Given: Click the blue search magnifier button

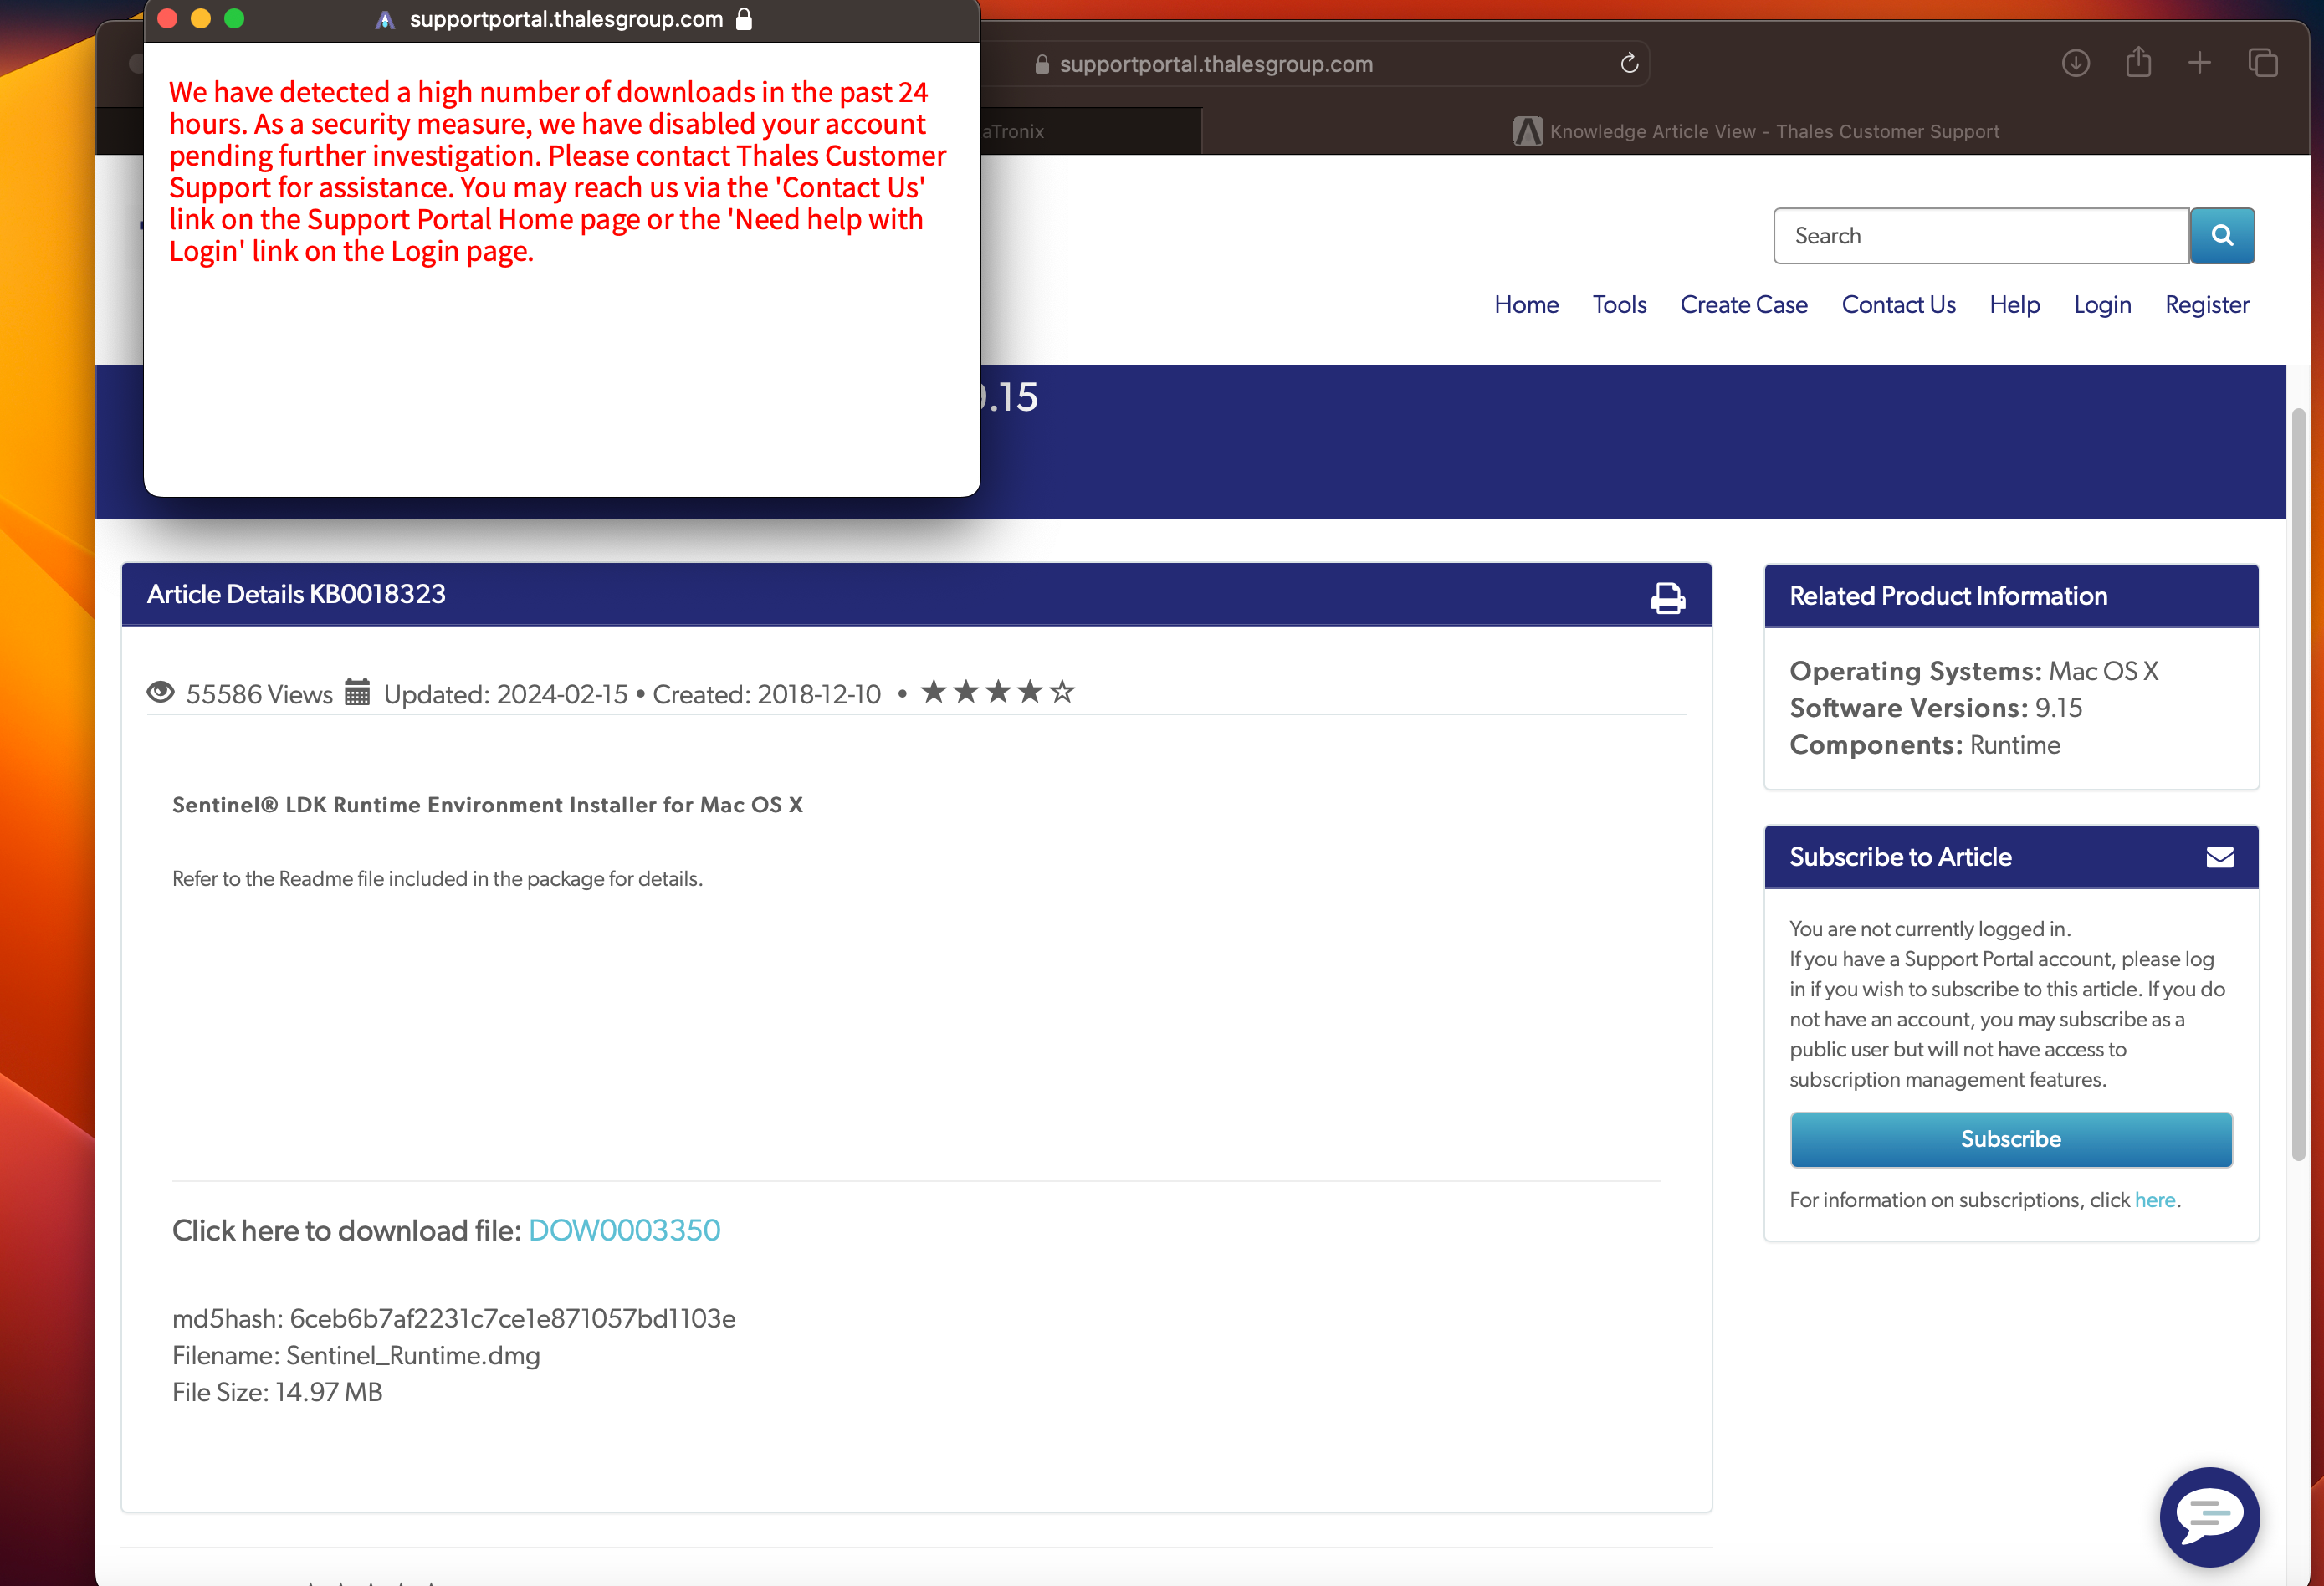Looking at the screenshot, I should pos(2222,236).
